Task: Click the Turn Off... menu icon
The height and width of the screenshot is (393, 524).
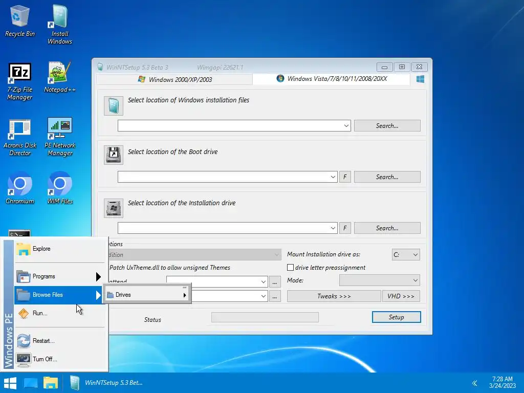Action: coord(24,359)
